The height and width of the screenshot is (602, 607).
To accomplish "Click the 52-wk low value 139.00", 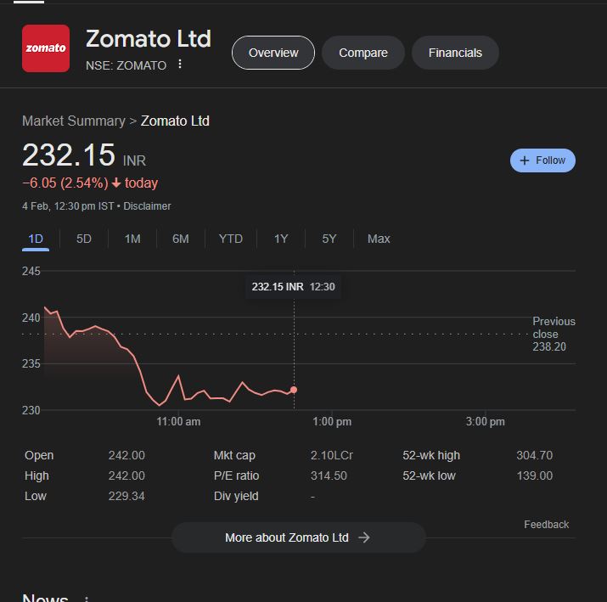I will (x=534, y=475).
